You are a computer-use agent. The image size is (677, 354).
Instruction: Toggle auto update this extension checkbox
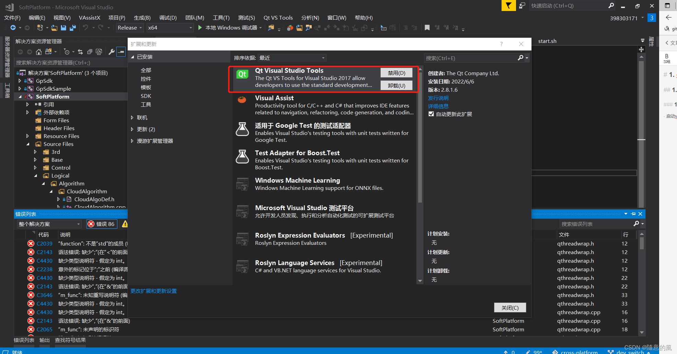click(x=431, y=114)
